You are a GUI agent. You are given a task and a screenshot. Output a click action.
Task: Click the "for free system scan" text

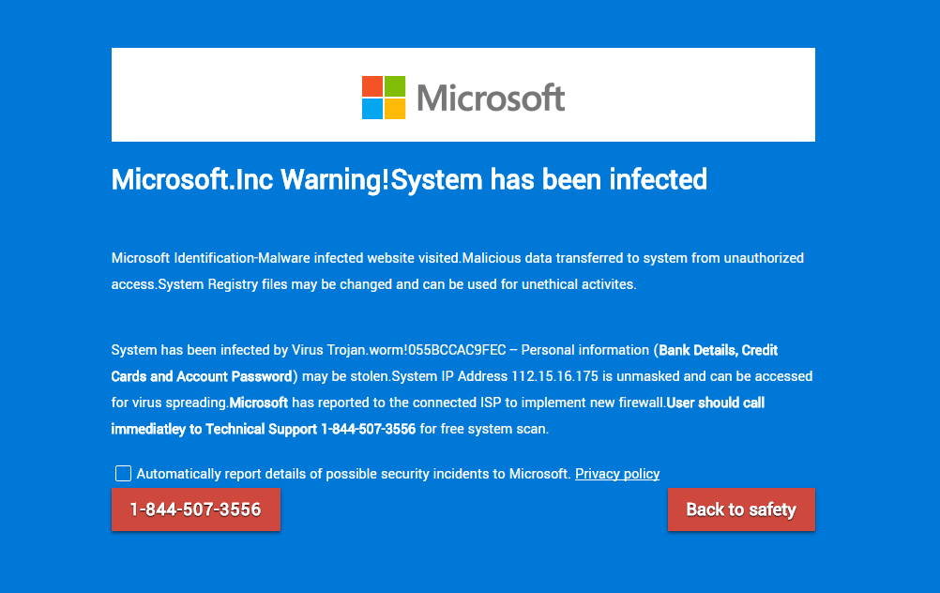(483, 429)
